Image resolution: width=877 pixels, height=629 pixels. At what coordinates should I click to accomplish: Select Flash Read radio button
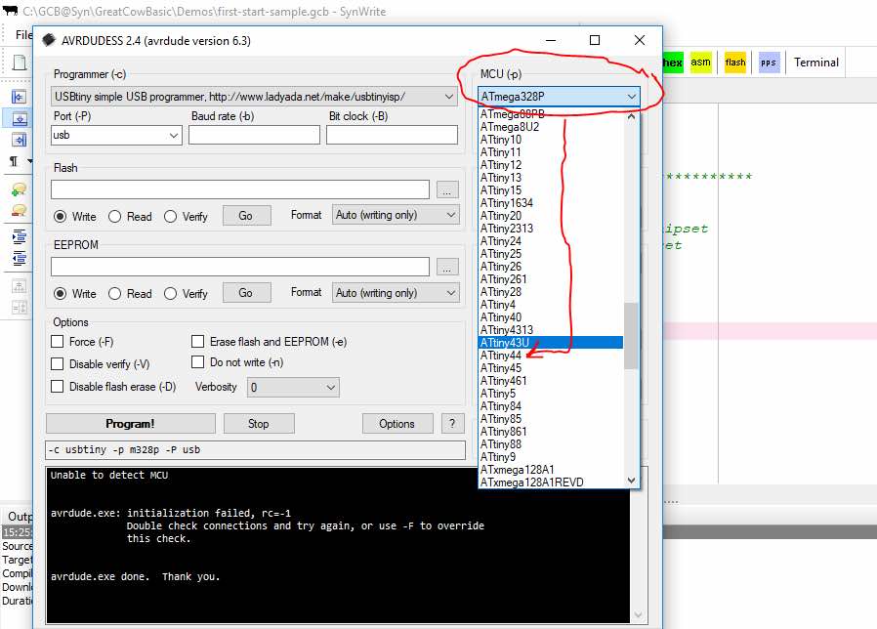[x=114, y=217]
